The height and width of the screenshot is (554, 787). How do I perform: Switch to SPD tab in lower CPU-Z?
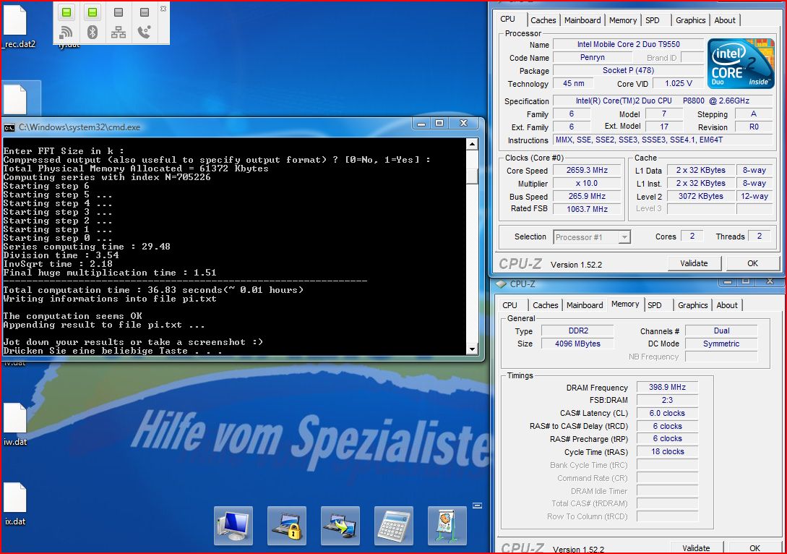(x=655, y=305)
